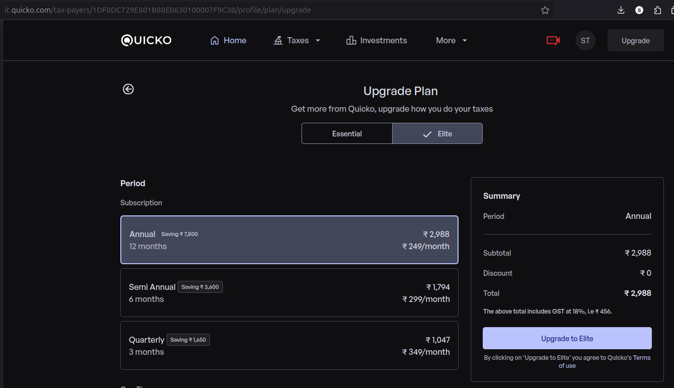Select the Elite plan tab

[x=437, y=134]
